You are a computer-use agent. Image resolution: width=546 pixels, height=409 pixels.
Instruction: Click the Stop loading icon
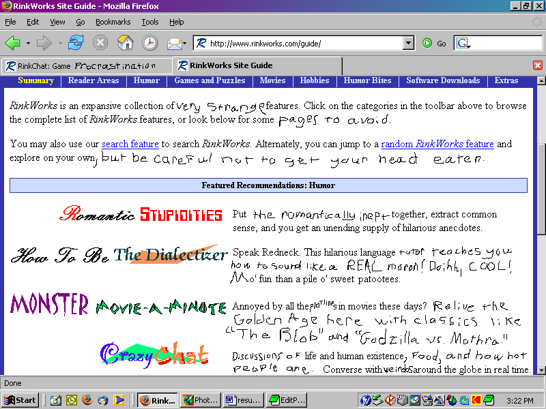pyautogui.click(x=100, y=43)
